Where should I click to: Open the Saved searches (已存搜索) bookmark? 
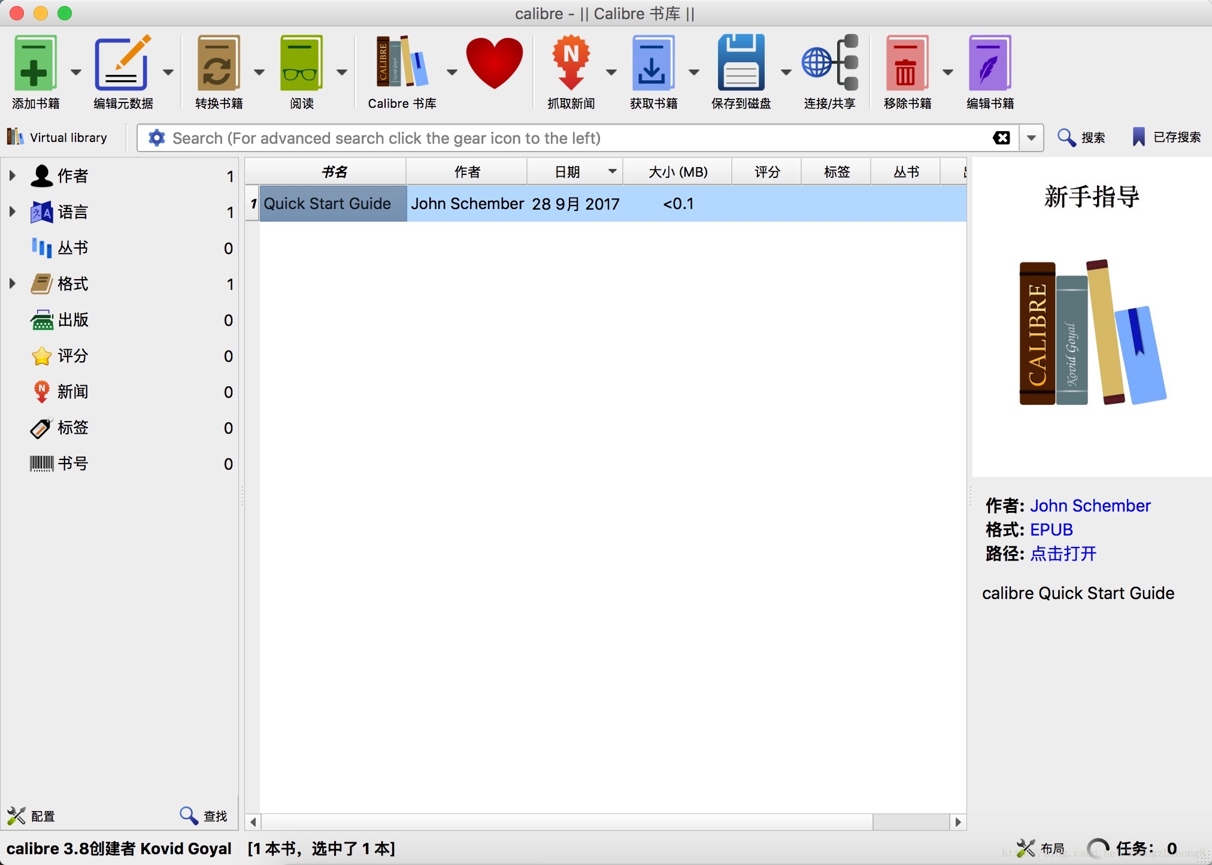point(1166,138)
